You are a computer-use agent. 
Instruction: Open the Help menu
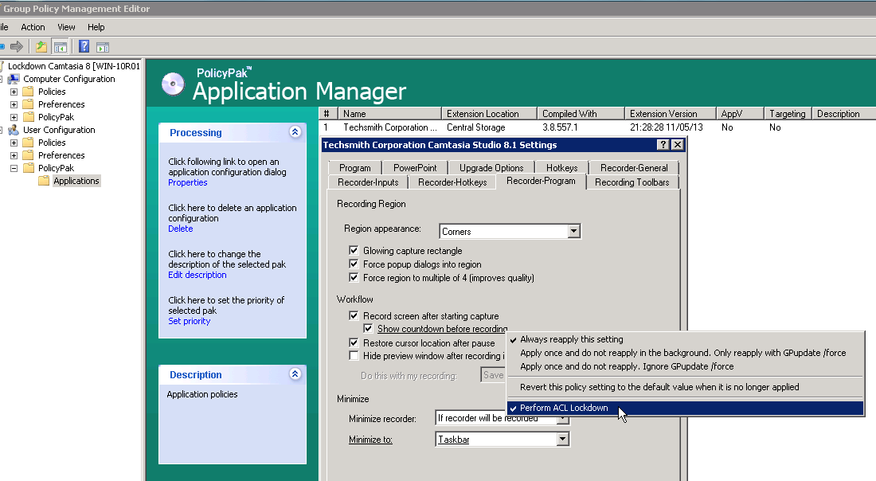tap(96, 27)
